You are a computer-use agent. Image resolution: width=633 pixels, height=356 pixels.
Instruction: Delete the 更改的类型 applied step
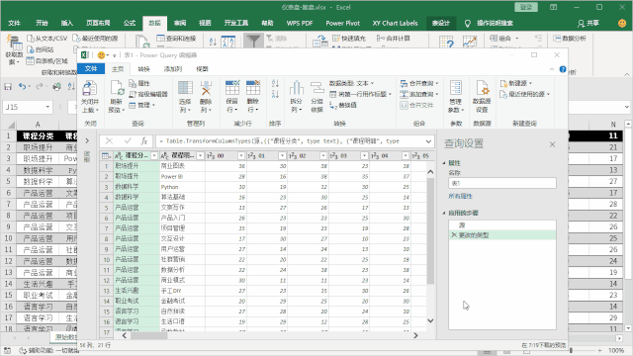click(454, 235)
